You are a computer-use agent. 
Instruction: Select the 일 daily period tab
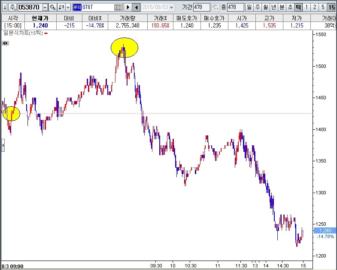pos(249,7)
